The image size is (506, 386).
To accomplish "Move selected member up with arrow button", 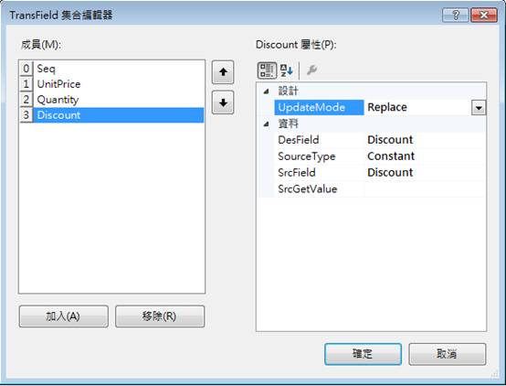I will click(x=223, y=72).
